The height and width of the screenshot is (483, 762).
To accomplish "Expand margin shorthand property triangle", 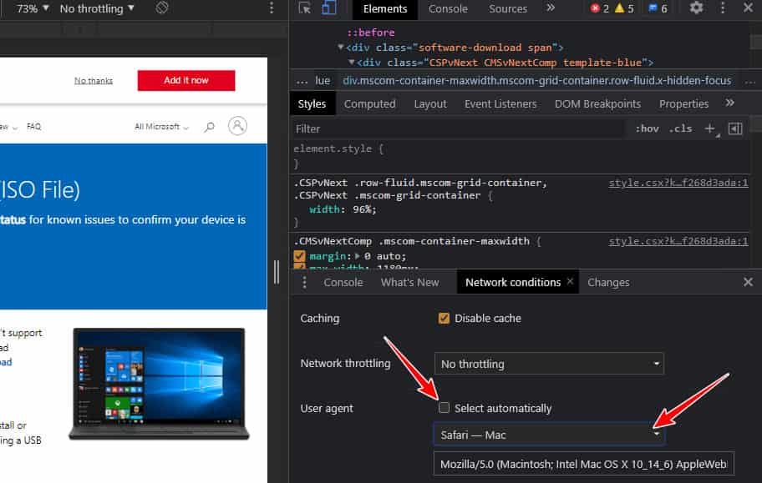I will 358,256.
